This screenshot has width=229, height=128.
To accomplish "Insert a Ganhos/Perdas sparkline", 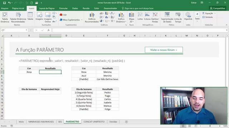I will pyautogui.click(x=155, y=17).
